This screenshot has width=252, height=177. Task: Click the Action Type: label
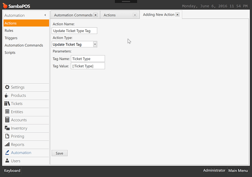tap(62, 38)
